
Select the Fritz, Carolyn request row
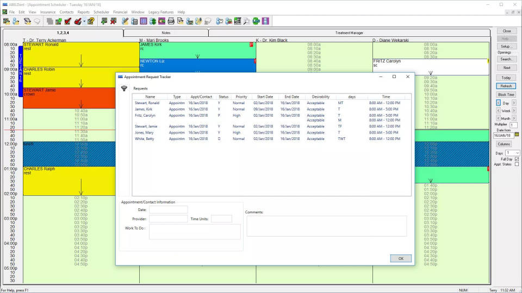coord(144,116)
